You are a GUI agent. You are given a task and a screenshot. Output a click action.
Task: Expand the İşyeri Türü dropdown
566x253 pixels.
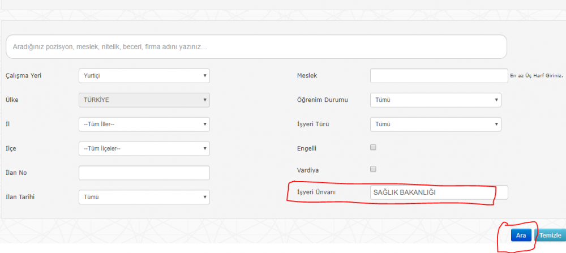pos(436,124)
